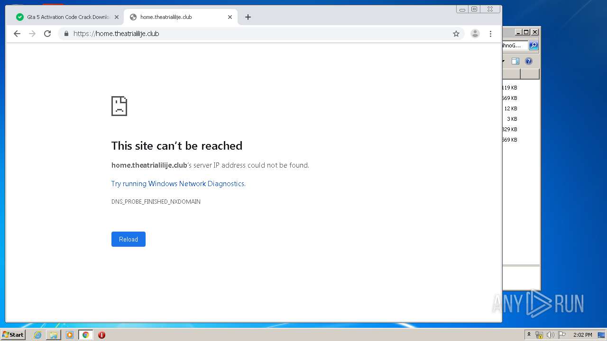
Task: Click the 829 KB file size entry
Action: click(x=510, y=129)
